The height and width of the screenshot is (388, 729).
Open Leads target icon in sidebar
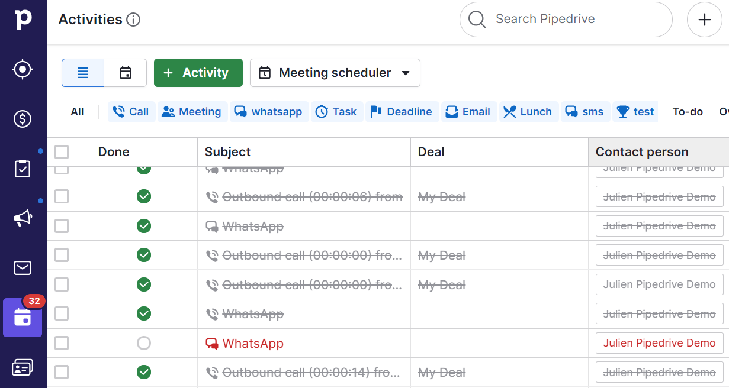point(23,70)
